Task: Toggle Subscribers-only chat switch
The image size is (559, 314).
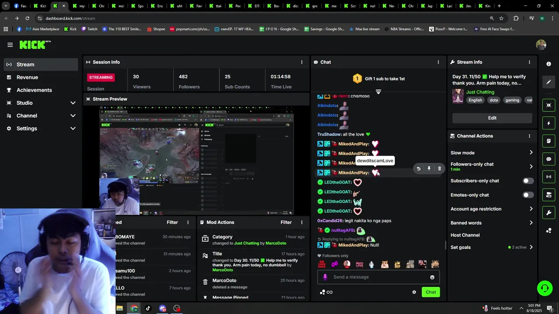Action: [x=528, y=181]
